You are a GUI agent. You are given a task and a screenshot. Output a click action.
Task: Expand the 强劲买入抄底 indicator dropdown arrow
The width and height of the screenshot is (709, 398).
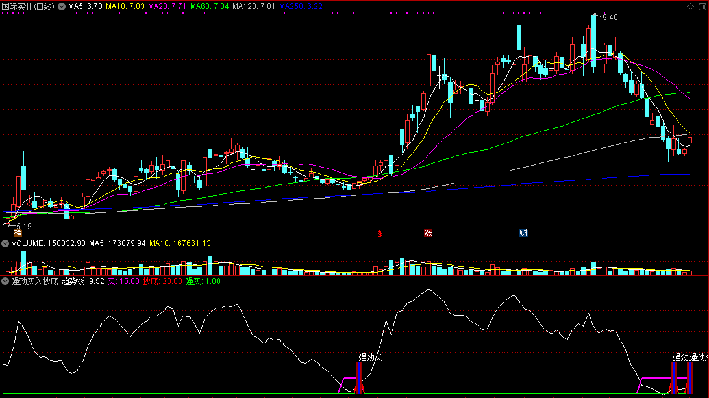point(5,281)
